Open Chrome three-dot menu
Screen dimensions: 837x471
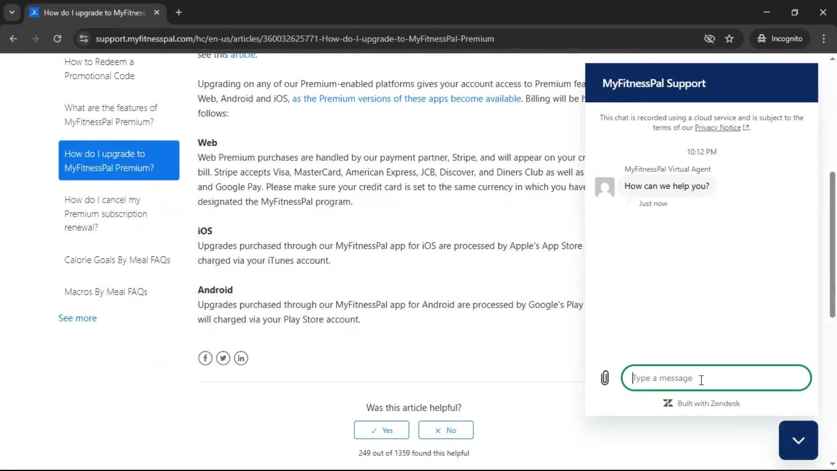point(823,39)
